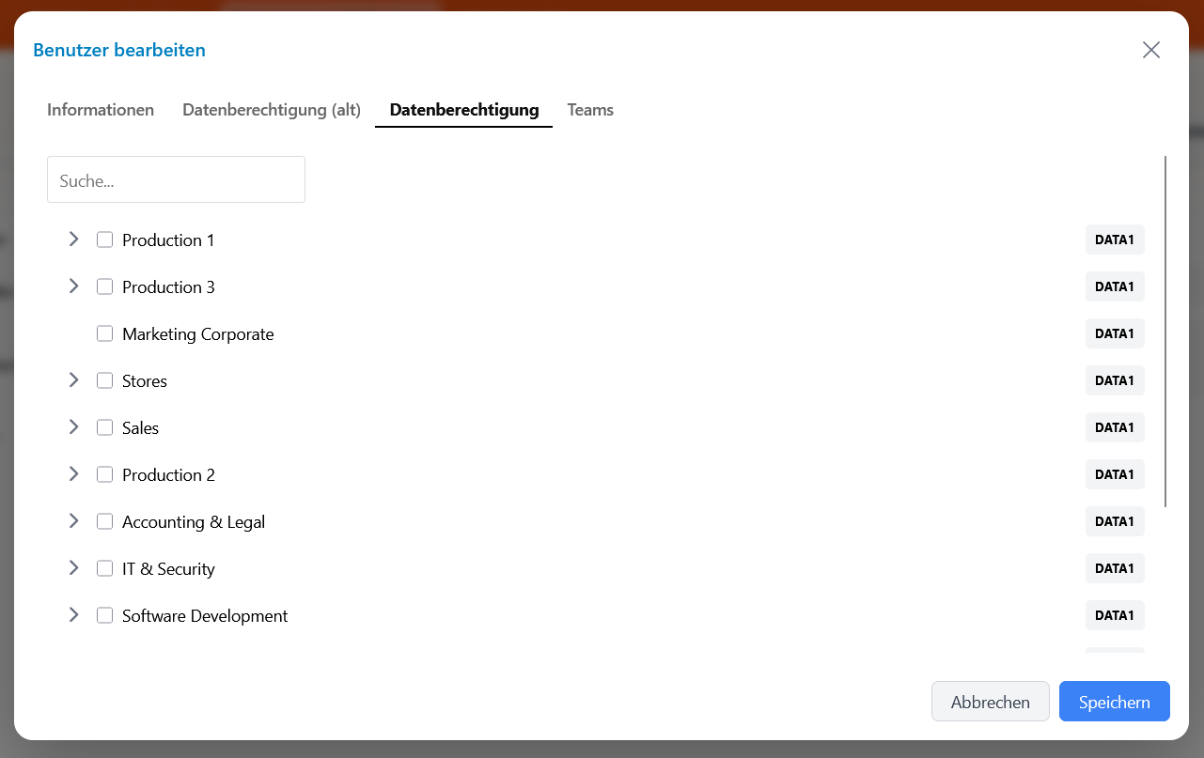Close the Benutzer bearbeiten dialog
1204x758 pixels.
pyautogui.click(x=1150, y=50)
